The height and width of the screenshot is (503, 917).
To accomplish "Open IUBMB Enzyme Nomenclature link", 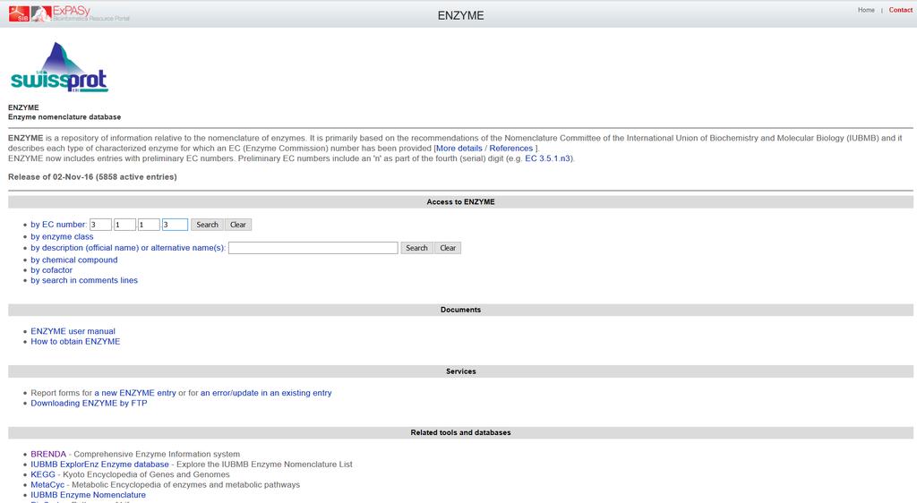I will (x=89, y=495).
